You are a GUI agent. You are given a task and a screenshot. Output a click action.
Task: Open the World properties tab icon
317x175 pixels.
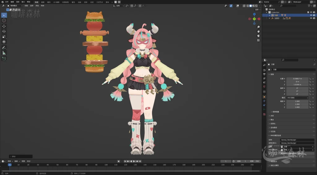(x=264, y=86)
